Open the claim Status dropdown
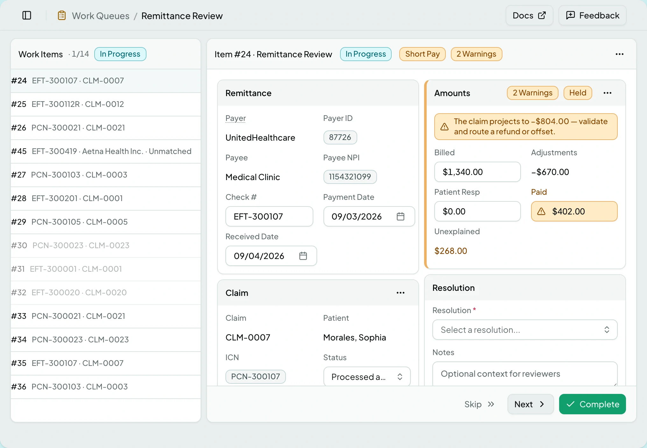This screenshot has height=448, width=647. pos(367,377)
